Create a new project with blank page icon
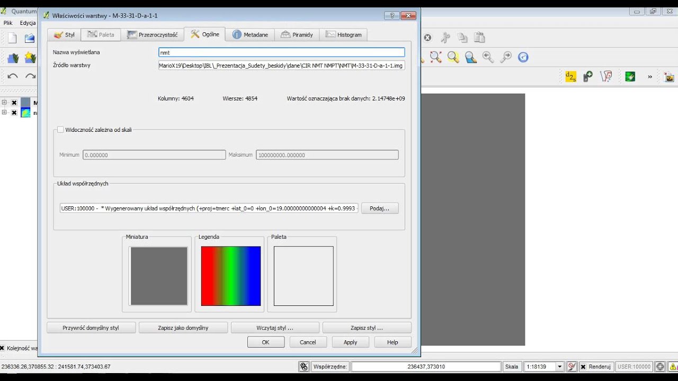678x381 pixels. 12,38
